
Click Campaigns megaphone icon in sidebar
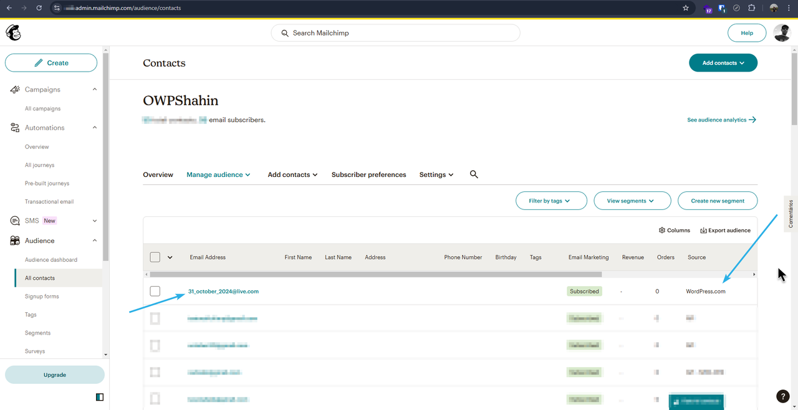(x=15, y=90)
